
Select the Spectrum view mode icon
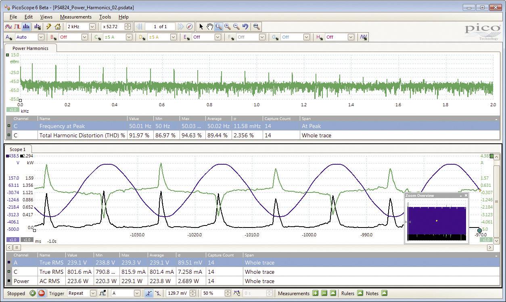tap(26, 27)
